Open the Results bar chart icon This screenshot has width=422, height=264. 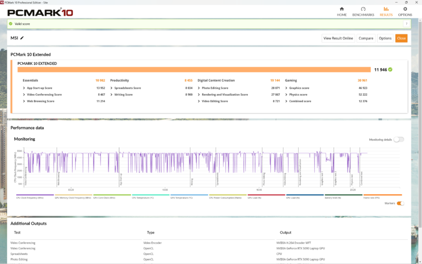(x=386, y=9)
